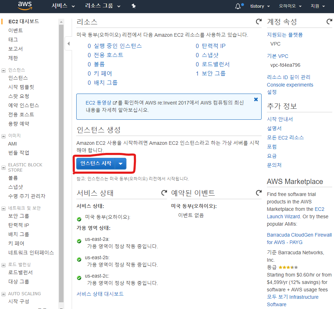Open the 로드밸런서 resource link
The width and height of the screenshot is (334, 309).
(216, 64)
